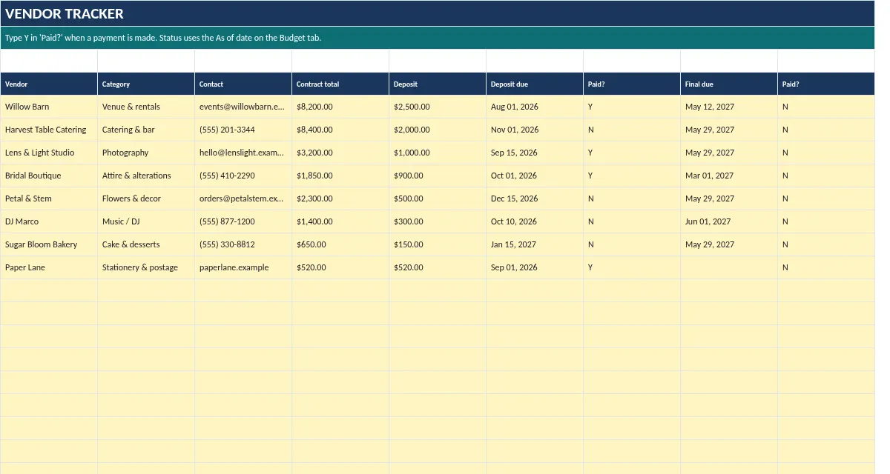The width and height of the screenshot is (890, 474).
Task: Select the Music / DJ category cell
Action: point(146,221)
